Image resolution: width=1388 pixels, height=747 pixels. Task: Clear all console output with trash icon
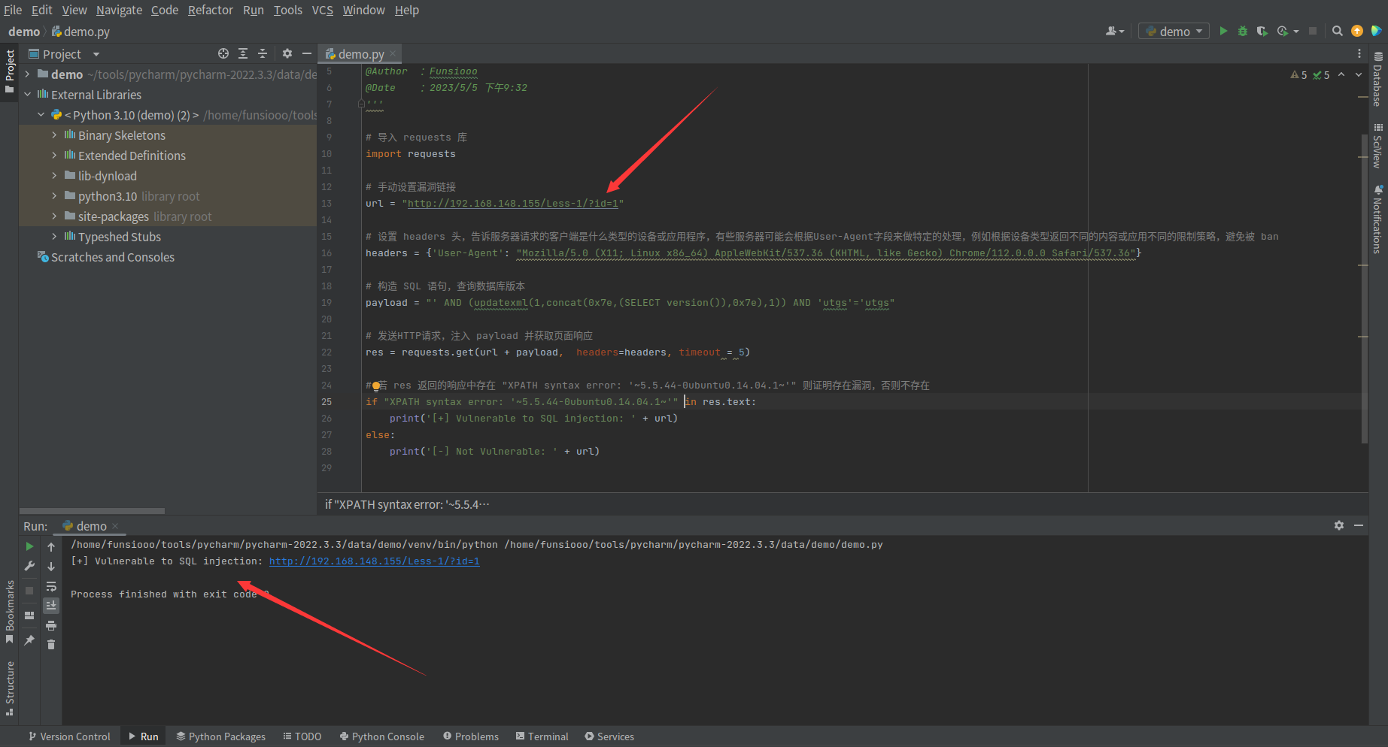coord(51,645)
